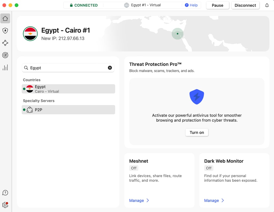274x212 pixels.
Task: Click the Meshnet Off status badge
Action: click(134, 168)
